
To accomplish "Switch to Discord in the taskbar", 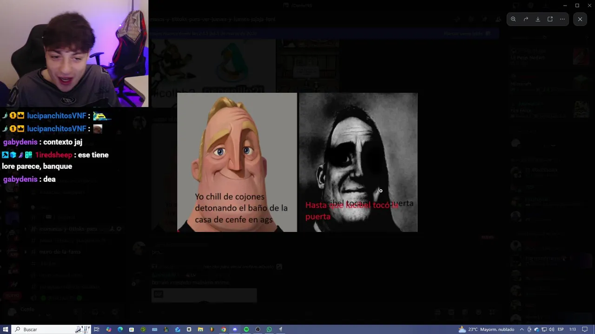I will pyautogui.click(x=235, y=329).
